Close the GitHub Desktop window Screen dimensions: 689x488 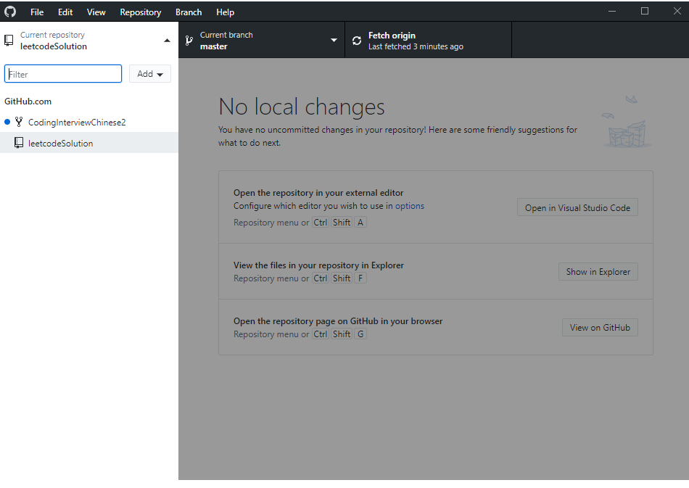tap(677, 11)
